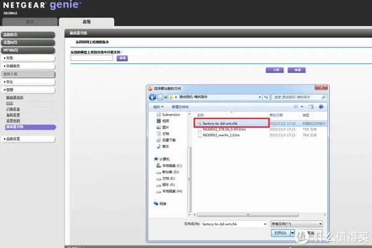The height and width of the screenshot is (248, 372).
Task: Open local disk (C:) in navigation pane
Action: pyautogui.click(x=169, y=165)
